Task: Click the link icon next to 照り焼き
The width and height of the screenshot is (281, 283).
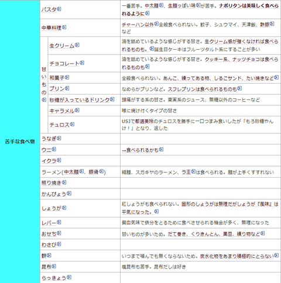Action: tap(64, 182)
